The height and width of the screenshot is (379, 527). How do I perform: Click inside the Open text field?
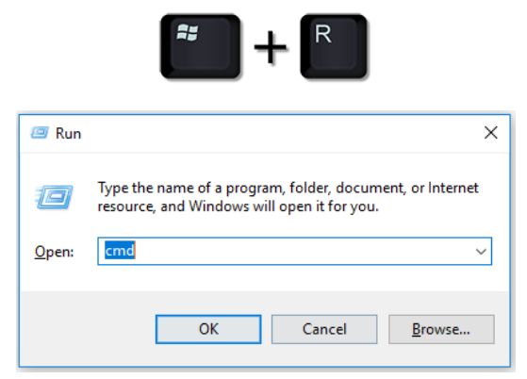tap(294, 252)
